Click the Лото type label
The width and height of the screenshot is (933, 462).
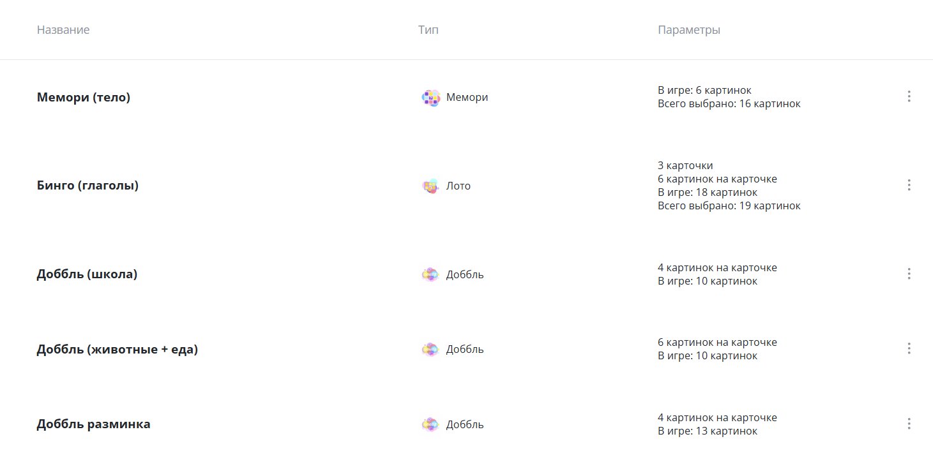click(x=459, y=186)
